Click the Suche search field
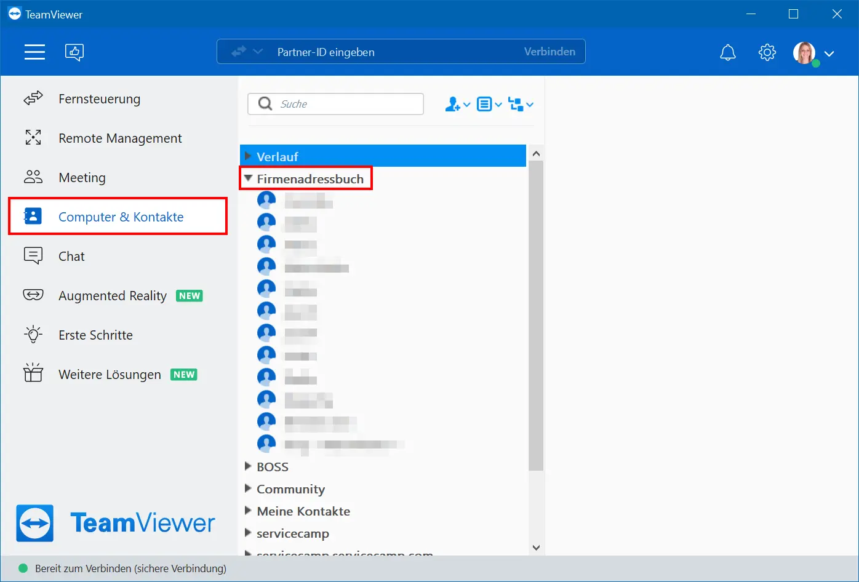 [x=335, y=104]
